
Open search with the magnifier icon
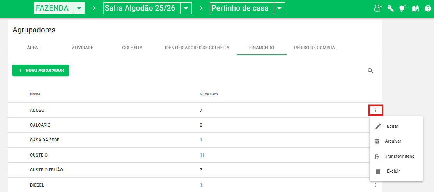(x=370, y=70)
